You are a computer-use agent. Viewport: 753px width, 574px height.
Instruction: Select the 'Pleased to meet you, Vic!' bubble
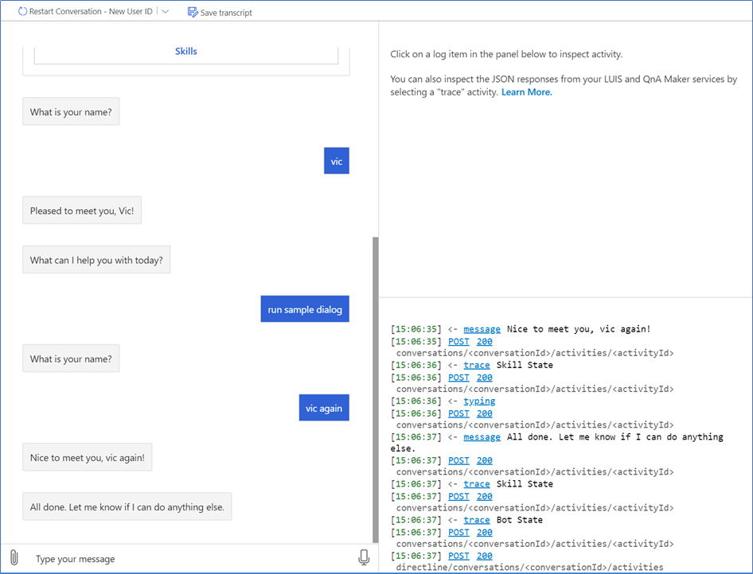(x=82, y=210)
